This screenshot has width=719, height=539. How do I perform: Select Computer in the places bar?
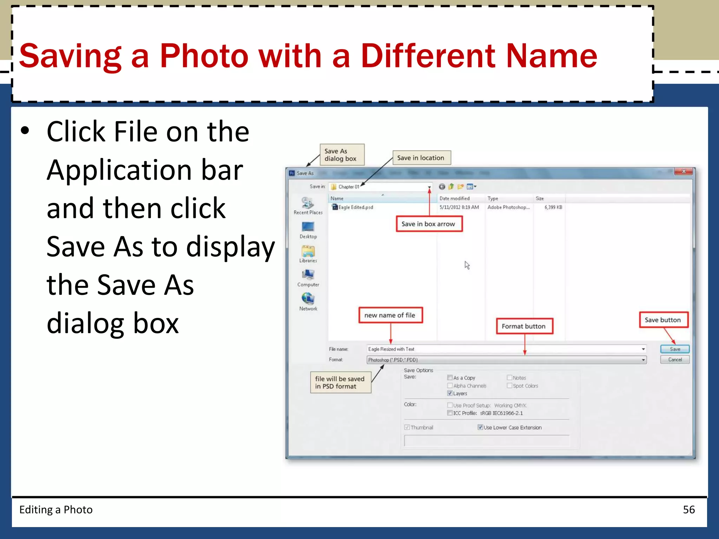[308, 278]
